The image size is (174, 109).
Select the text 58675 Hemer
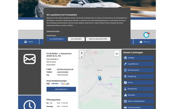pyautogui.click(x=51, y=62)
